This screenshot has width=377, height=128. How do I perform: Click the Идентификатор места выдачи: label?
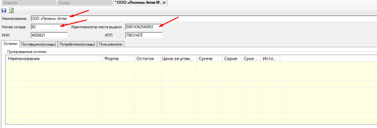click(97, 27)
